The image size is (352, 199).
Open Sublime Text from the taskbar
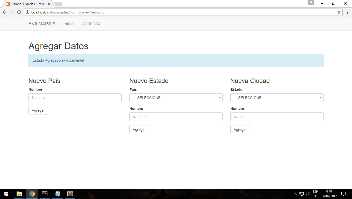(x=70, y=194)
